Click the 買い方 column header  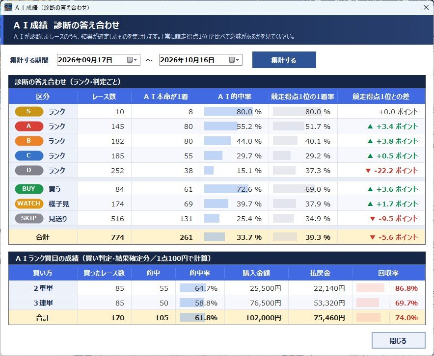[43, 273]
